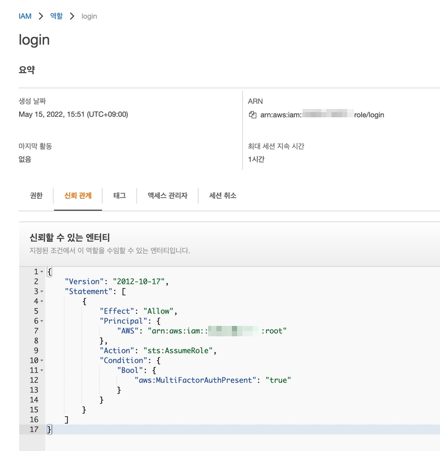
Task: Fold the Statement array at line 3
Action: click(x=42, y=292)
